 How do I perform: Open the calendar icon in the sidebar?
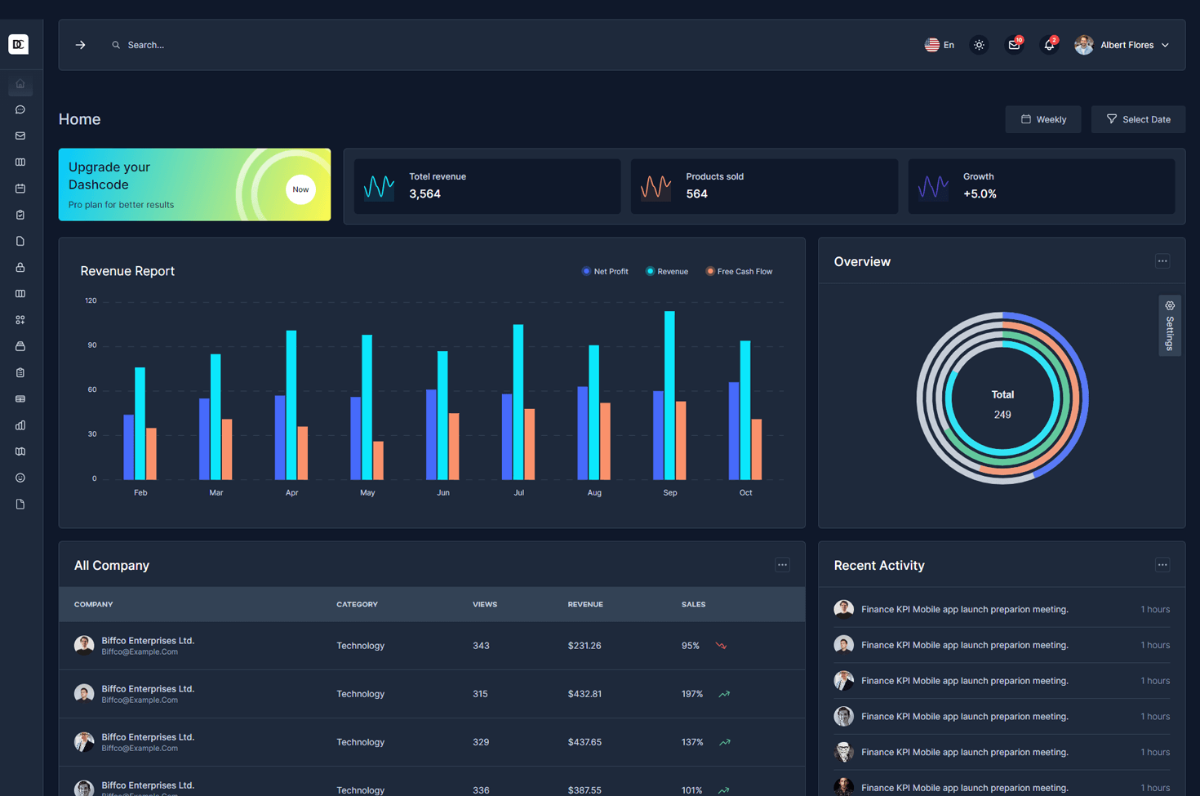pos(20,189)
